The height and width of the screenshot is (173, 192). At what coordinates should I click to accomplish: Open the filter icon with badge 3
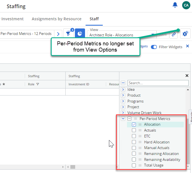click(x=68, y=34)
